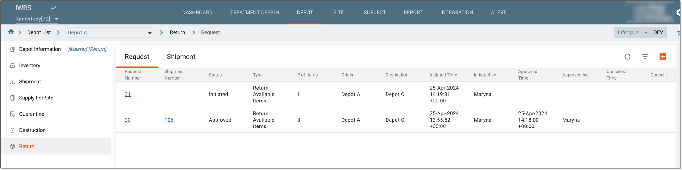The height and width of the screenshot is (170, 682).
Task: Click the Destruction trash icon
Action: coord(13,130)
